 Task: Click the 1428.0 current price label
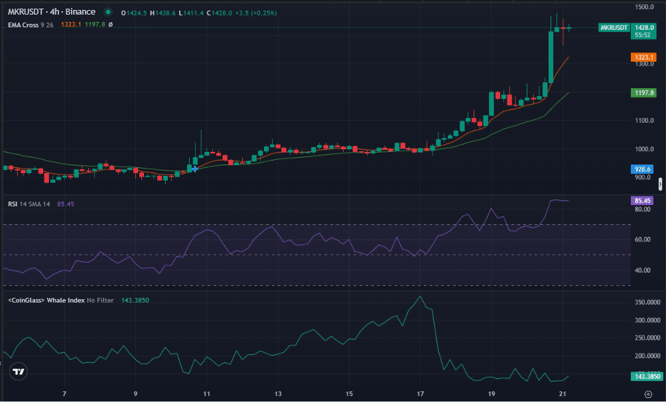pos(644,28)
